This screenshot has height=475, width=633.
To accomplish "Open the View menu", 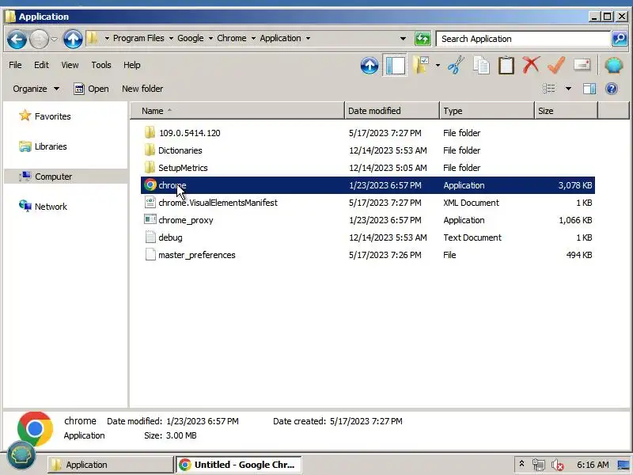I will pos(70,65).
